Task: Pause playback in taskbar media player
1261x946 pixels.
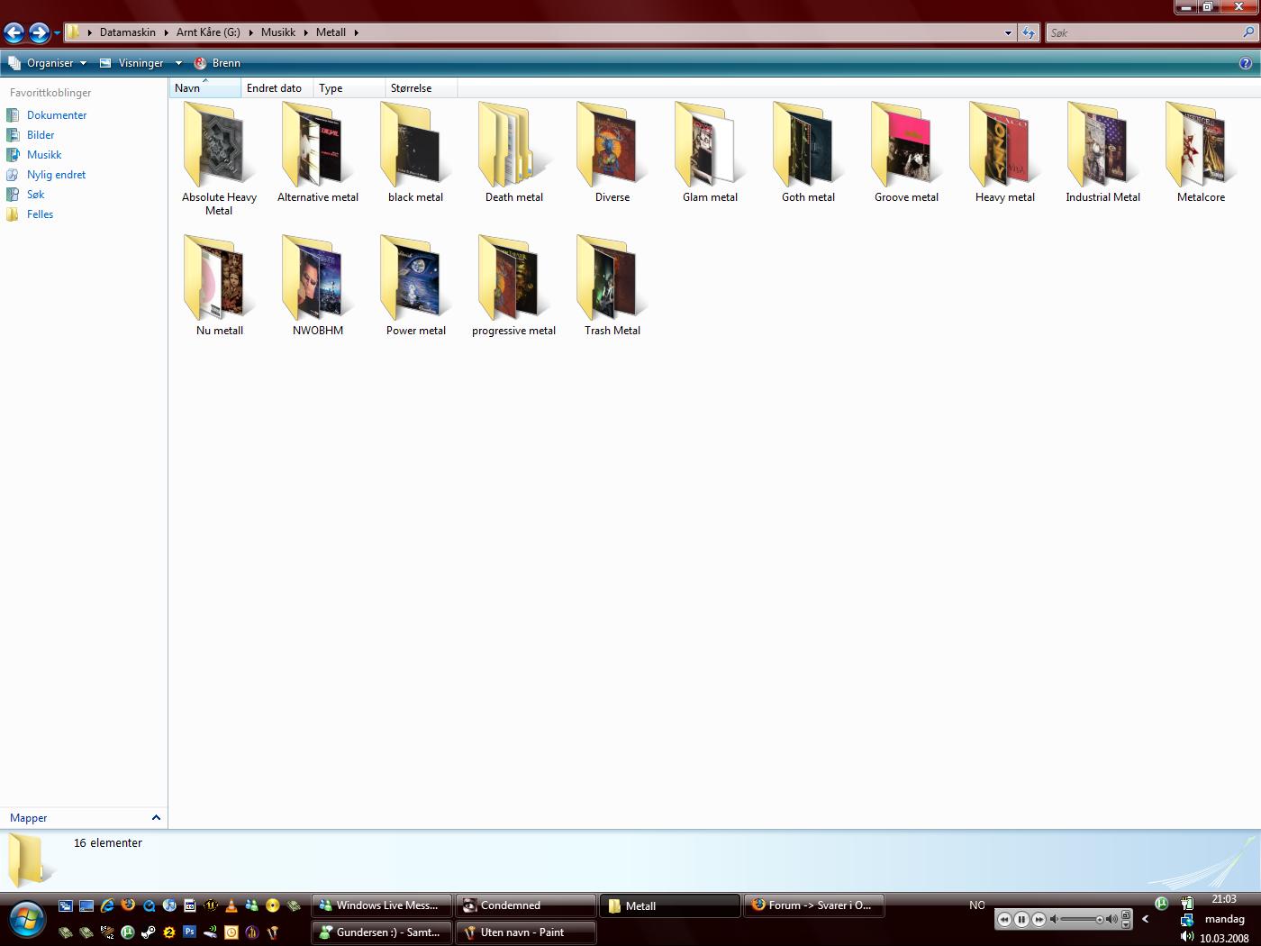Action: (1021, 919)
